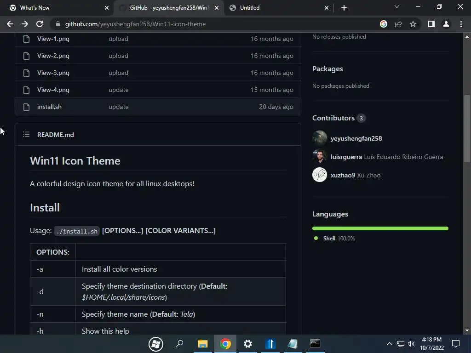Image resolution: width=471 pixels, height=353 pixels.
Task: Close the GitHub tab
Action: 217,8
